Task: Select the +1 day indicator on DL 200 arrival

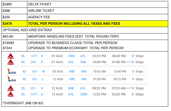Action: 129,62
